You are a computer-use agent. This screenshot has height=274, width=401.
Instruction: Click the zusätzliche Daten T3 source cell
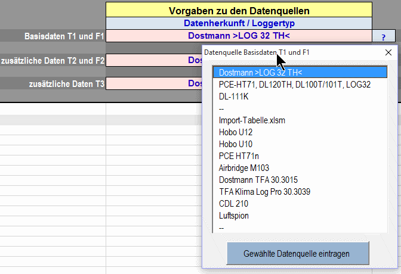tap(154, 83)
